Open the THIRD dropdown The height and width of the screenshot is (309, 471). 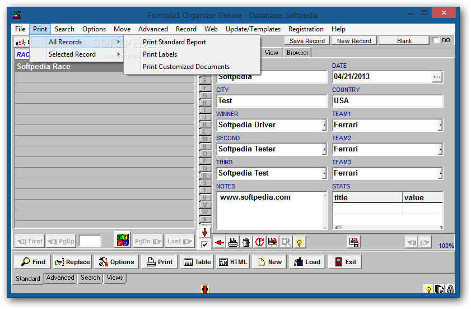click(324, 173)
